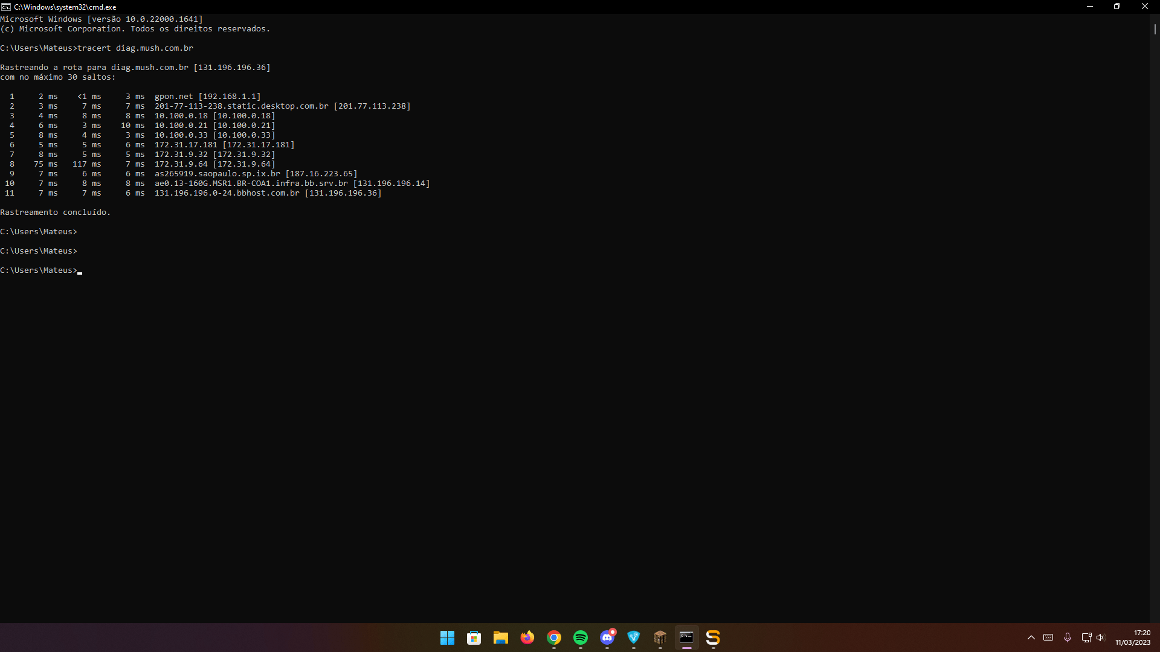Screen dimensions: 1160x652
Task: Click 'com no máximo 30 saltos:' line
Action: tap(58, 77)
